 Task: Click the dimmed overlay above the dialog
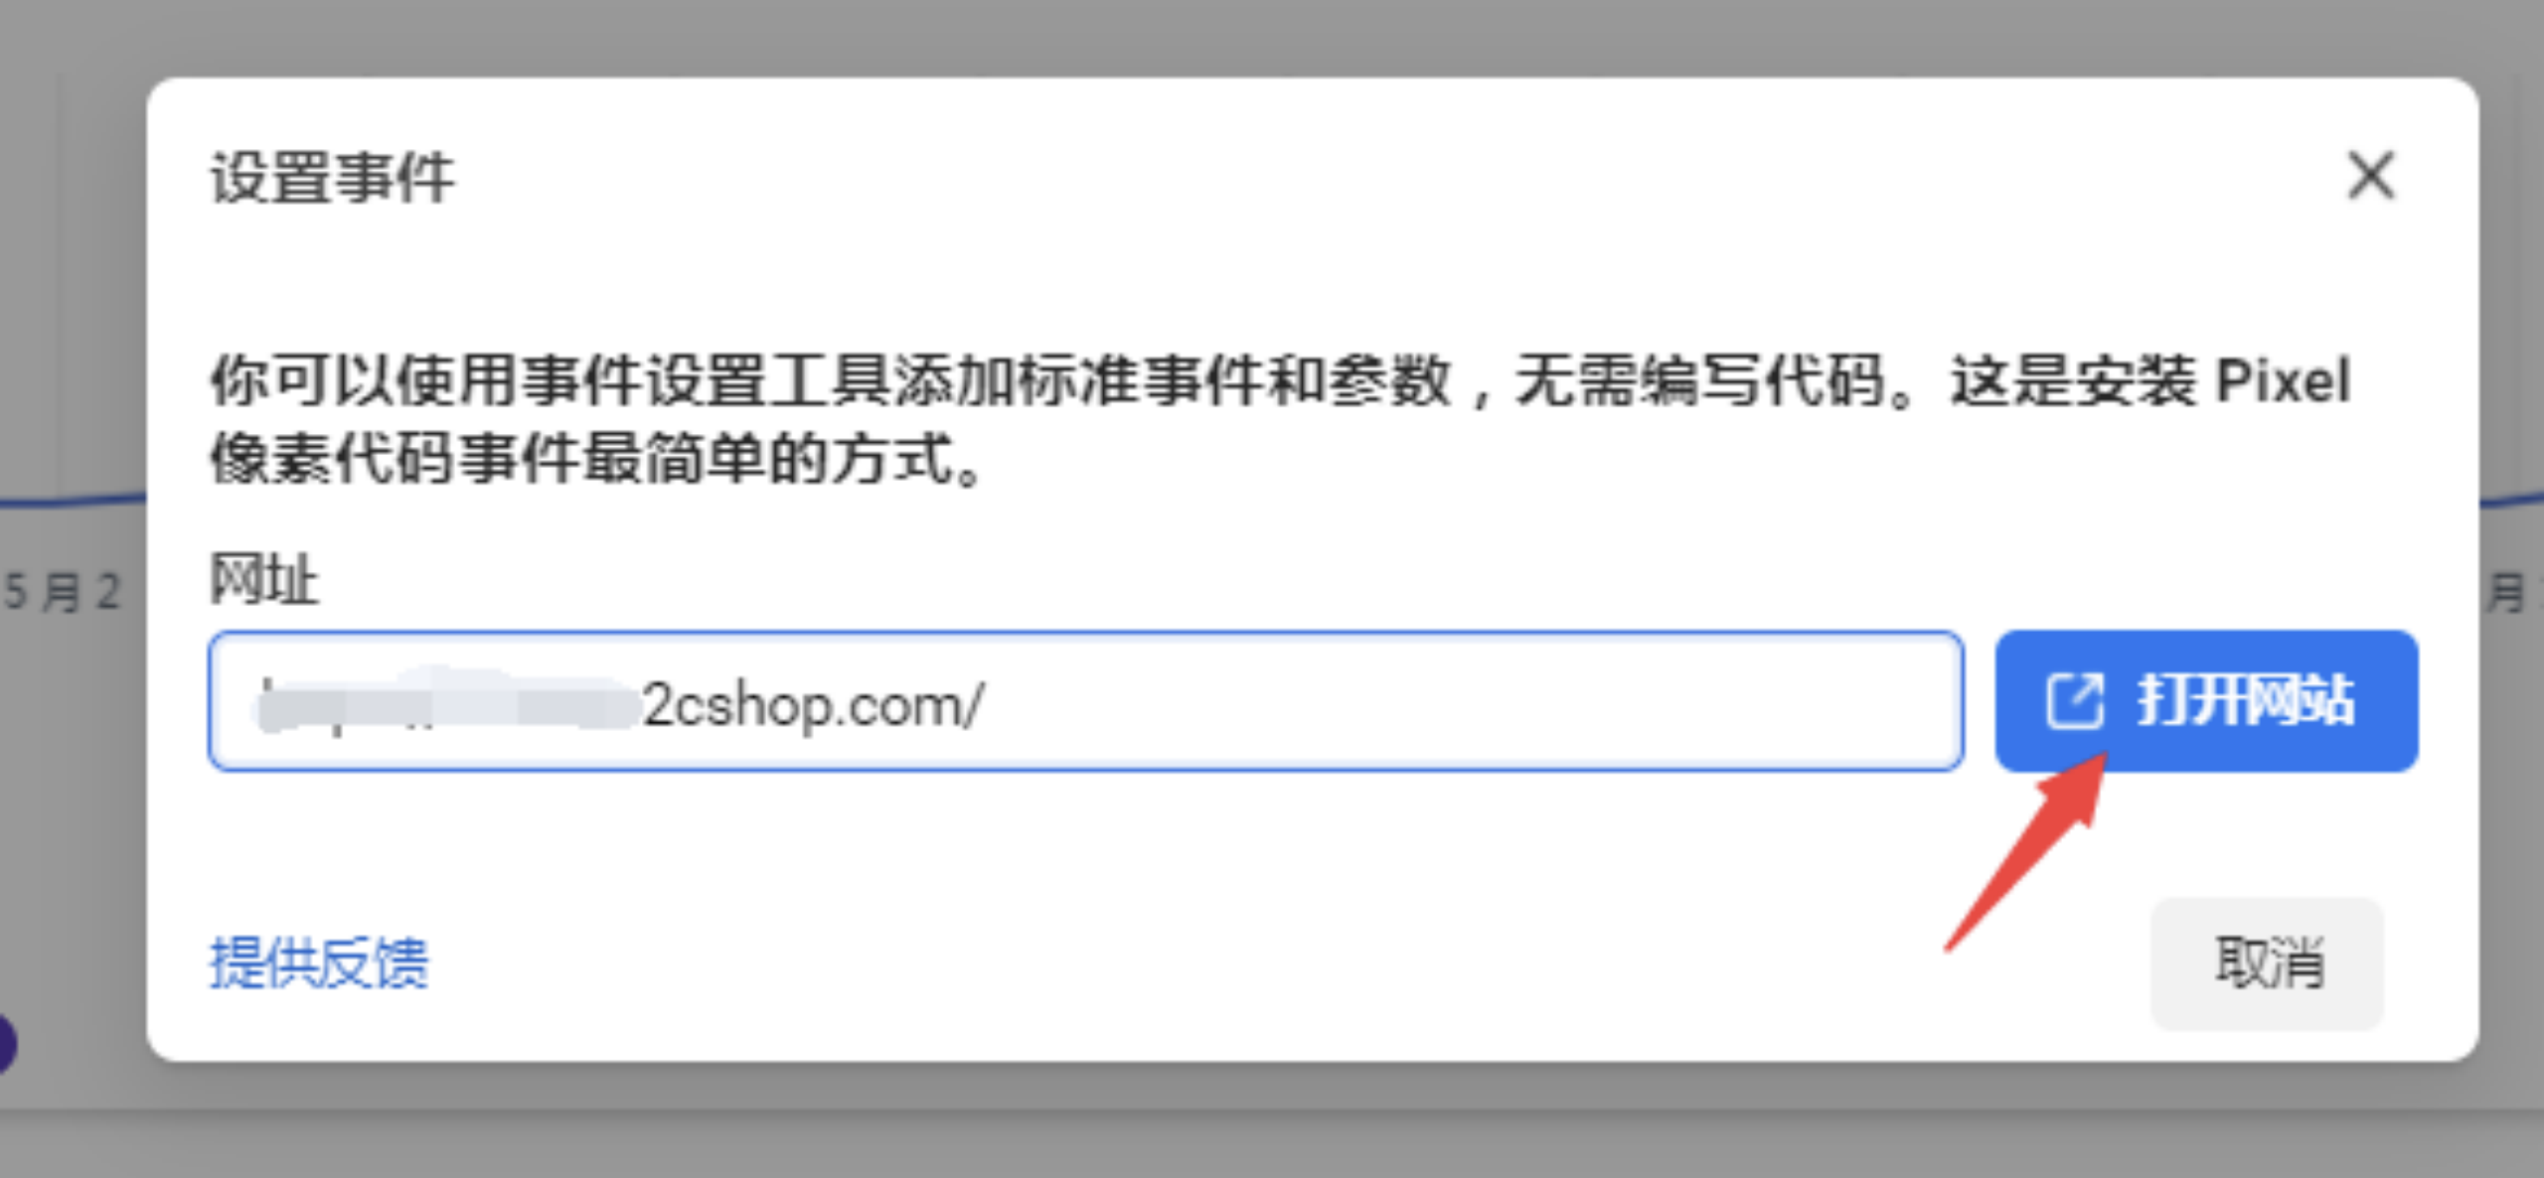click(1272, 36)
